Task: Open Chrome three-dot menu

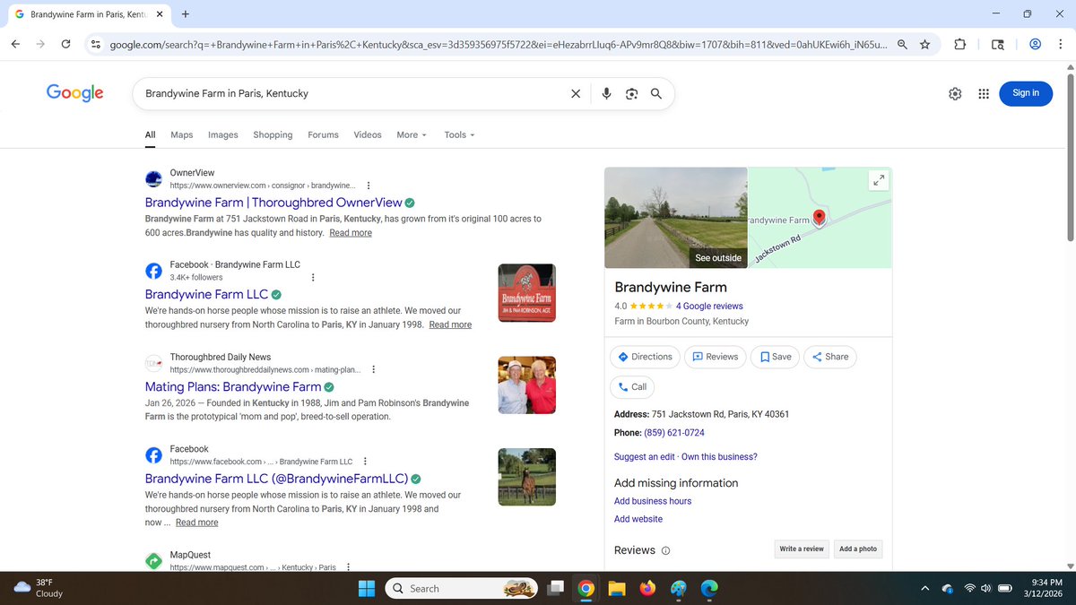Action: 1059,44
